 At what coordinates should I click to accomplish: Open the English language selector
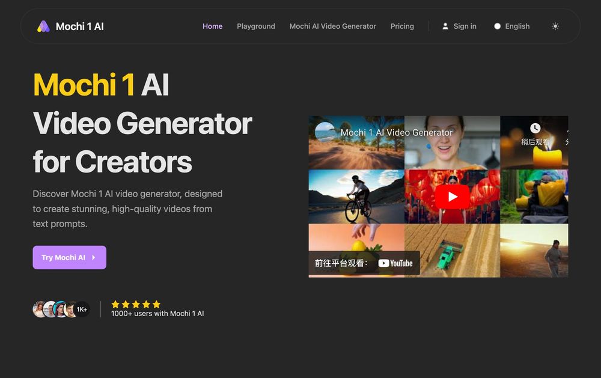511,26
